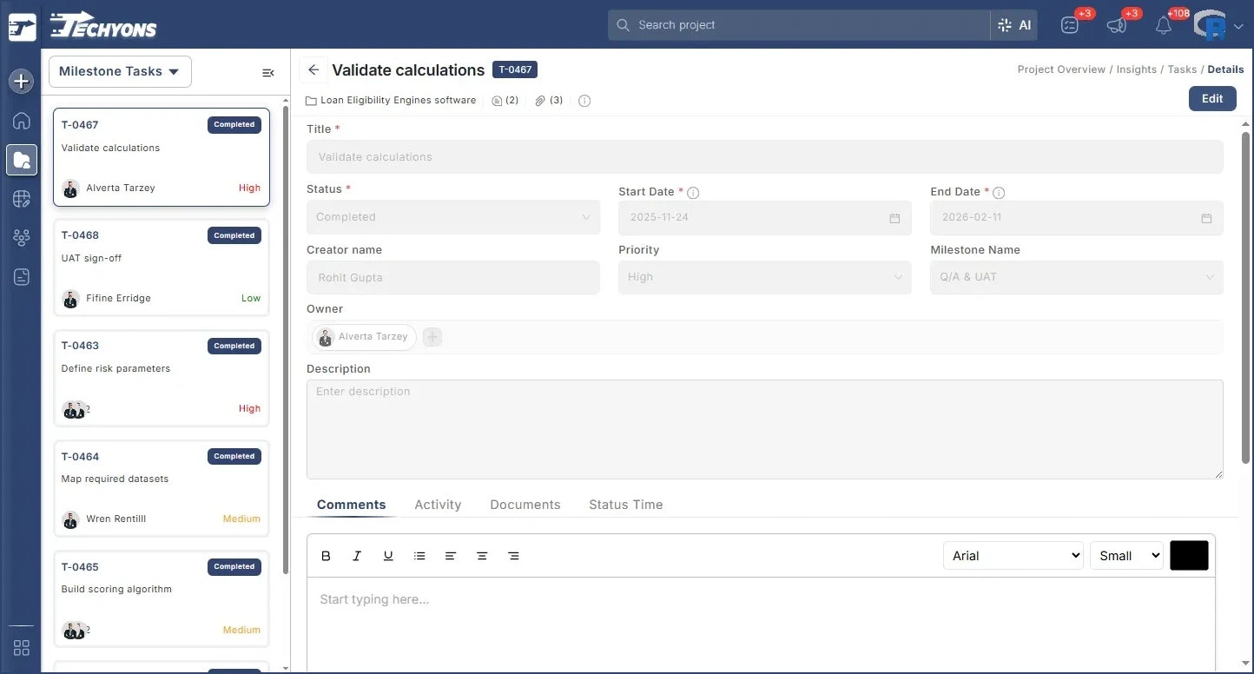Viewport: 1254px width, 674px height.
Task: Toggle underline formatting in the comment editor
Action: 388,556
